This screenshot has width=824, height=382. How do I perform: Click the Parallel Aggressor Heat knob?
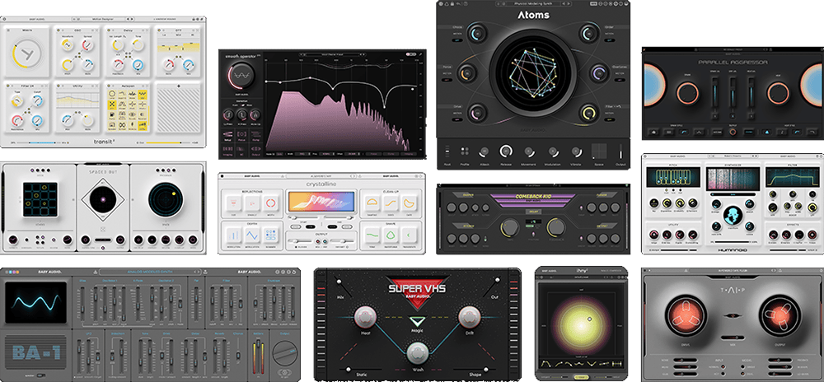pyautogui.click(x=778, y=93)
